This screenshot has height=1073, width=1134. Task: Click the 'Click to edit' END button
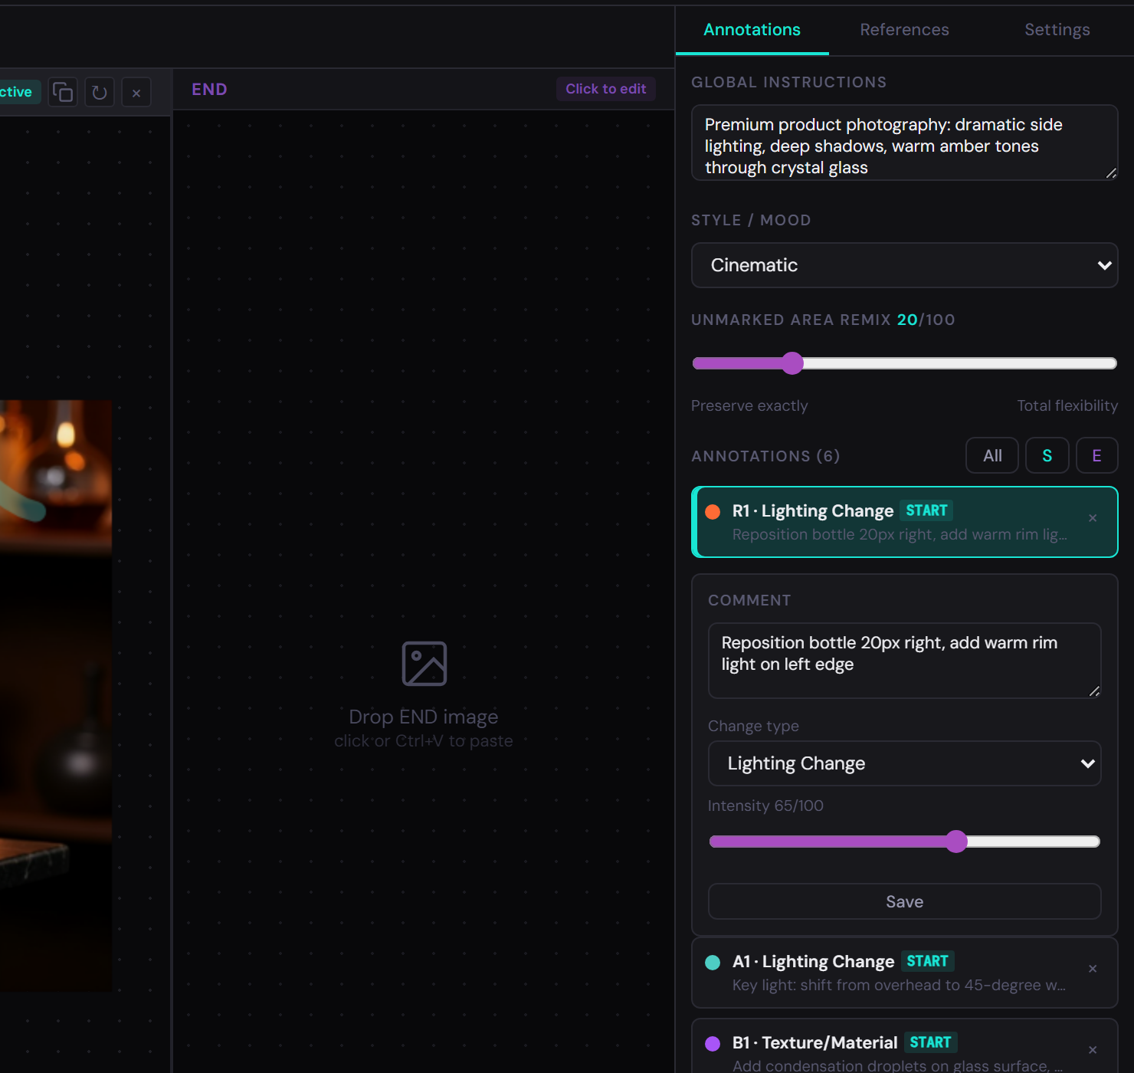pos(605,89)
